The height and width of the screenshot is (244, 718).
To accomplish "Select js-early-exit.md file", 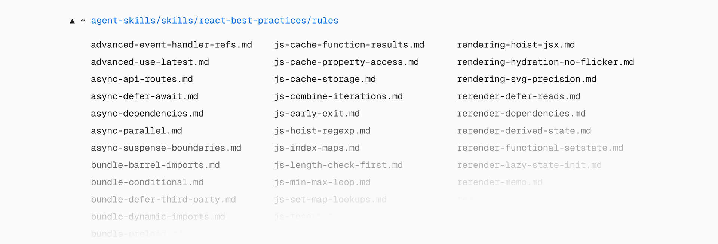I will 317,114.
